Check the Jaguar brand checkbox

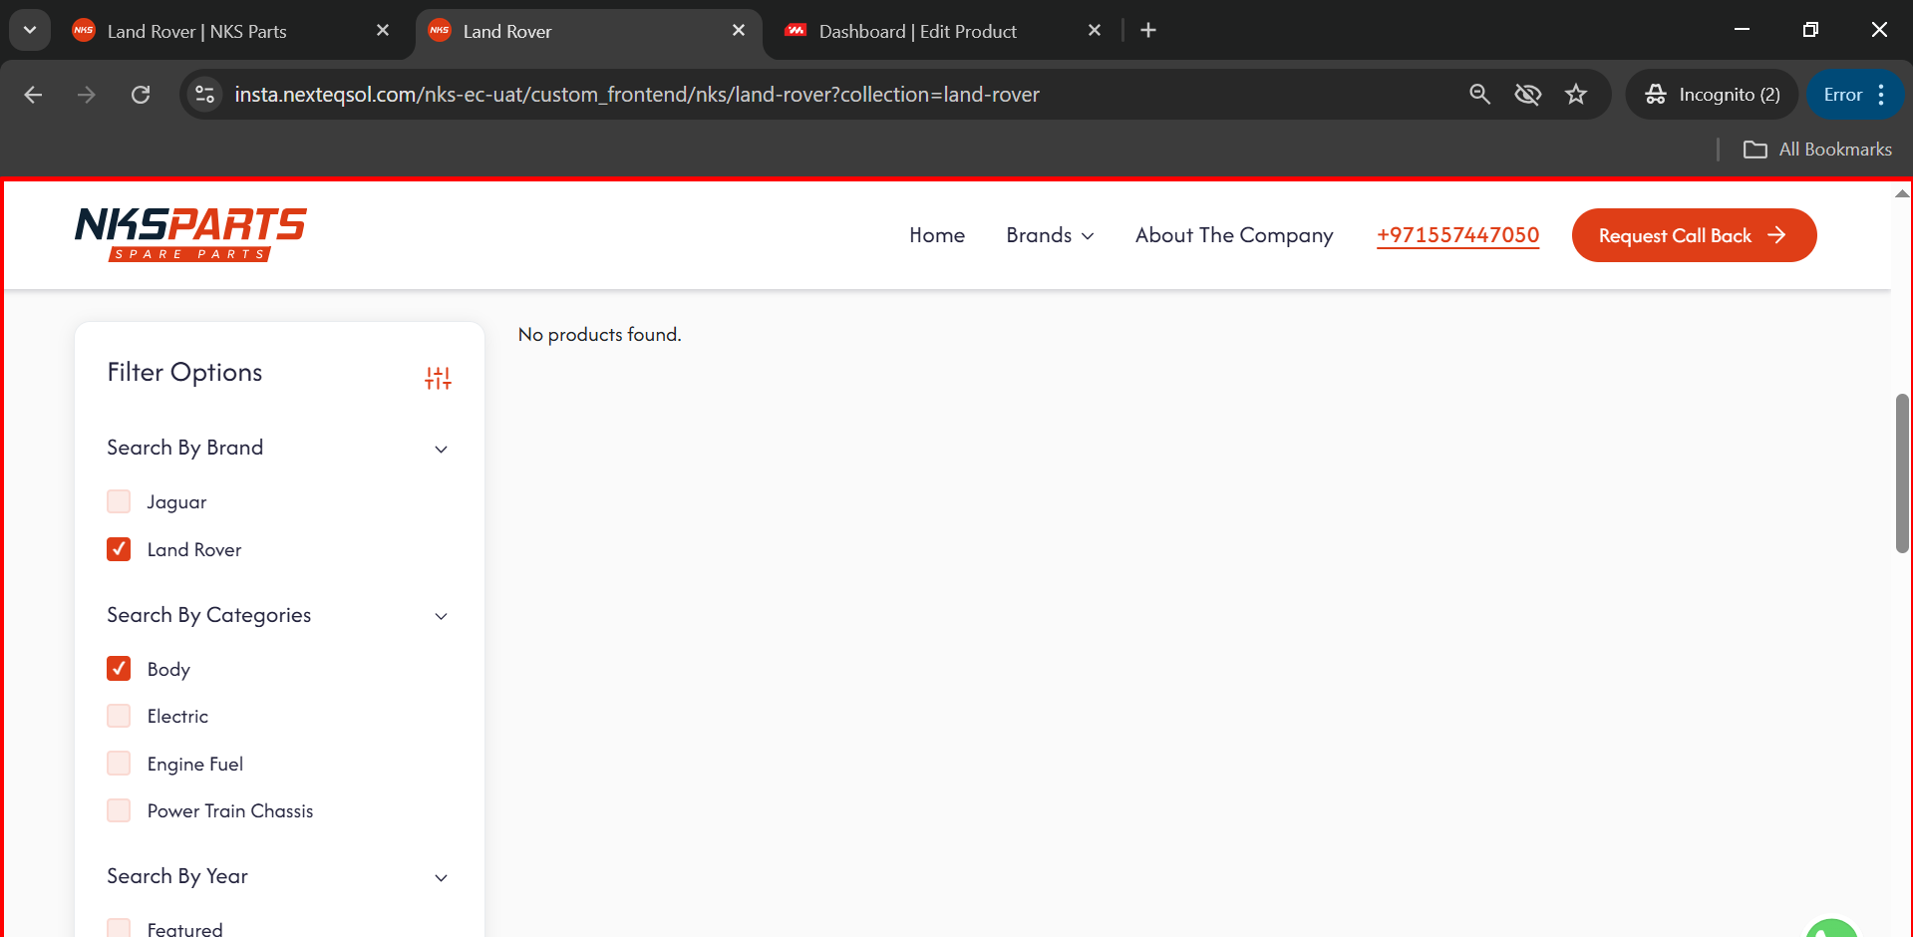coord(119,501)
